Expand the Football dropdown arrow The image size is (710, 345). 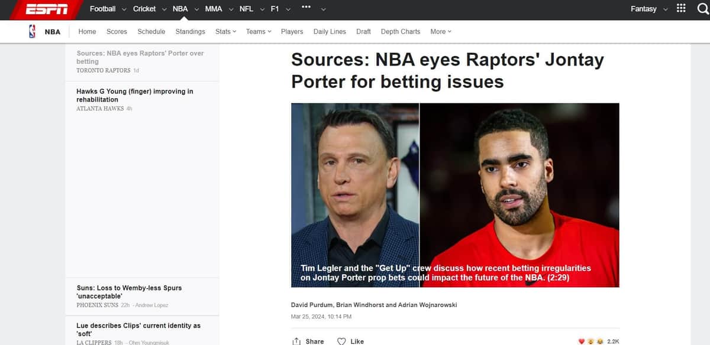pos(124,9)
